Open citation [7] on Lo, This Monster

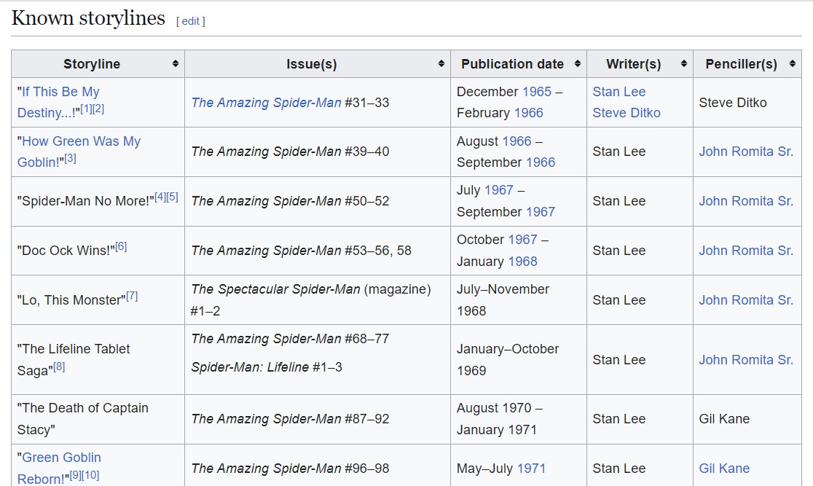[132, 296]
